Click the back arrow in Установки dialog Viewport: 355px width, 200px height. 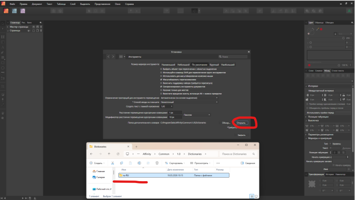point(108,57)
